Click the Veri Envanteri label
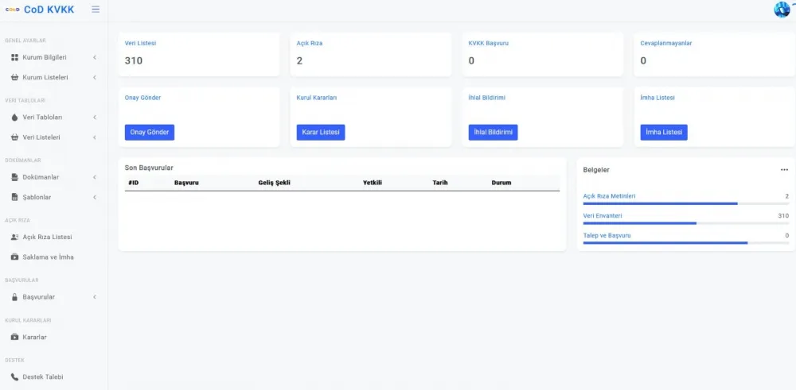 [x=603, y=216]
